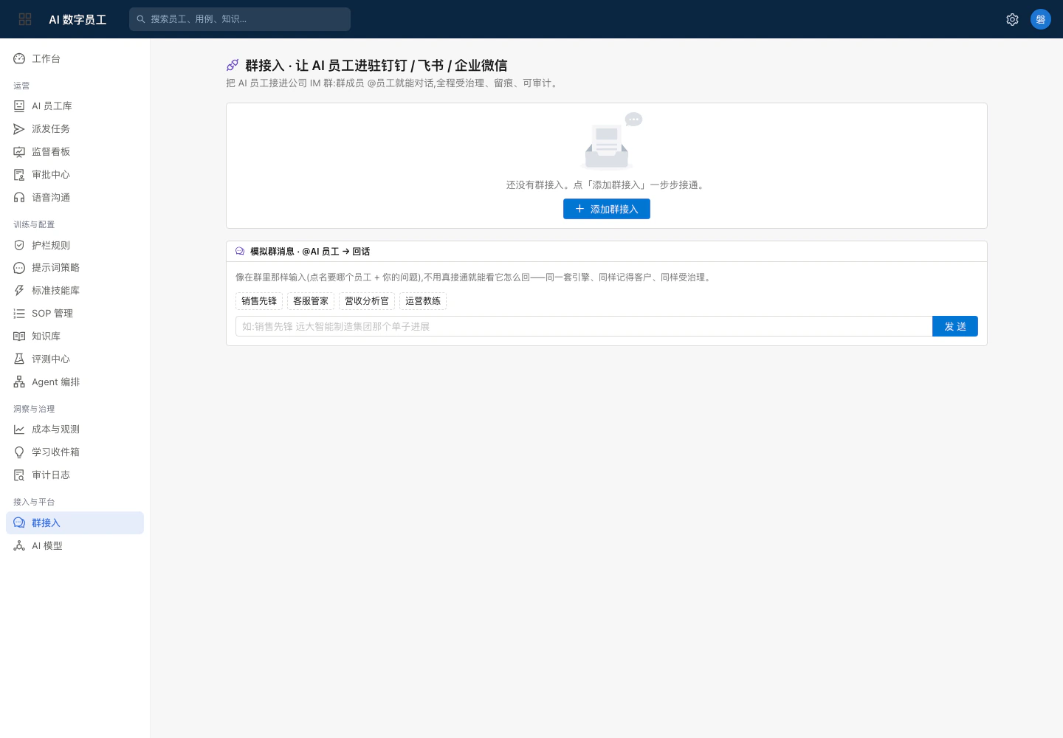Viewport: 1063px width, 738px height.
Task: Click the simulated group message input field
Action: coord(584,326)
